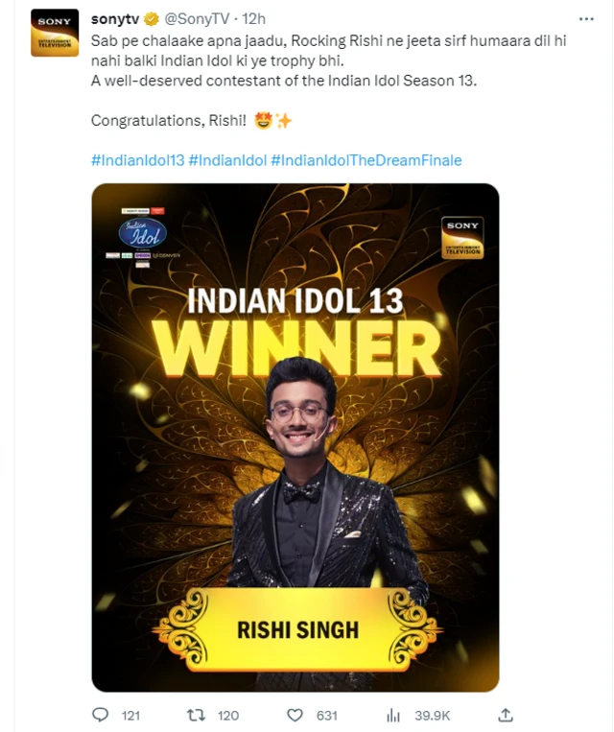Image resolution: width=614 pixels, height=732 pixels.
Task: Click the 39.9K views count
Action: coord(433,716)
